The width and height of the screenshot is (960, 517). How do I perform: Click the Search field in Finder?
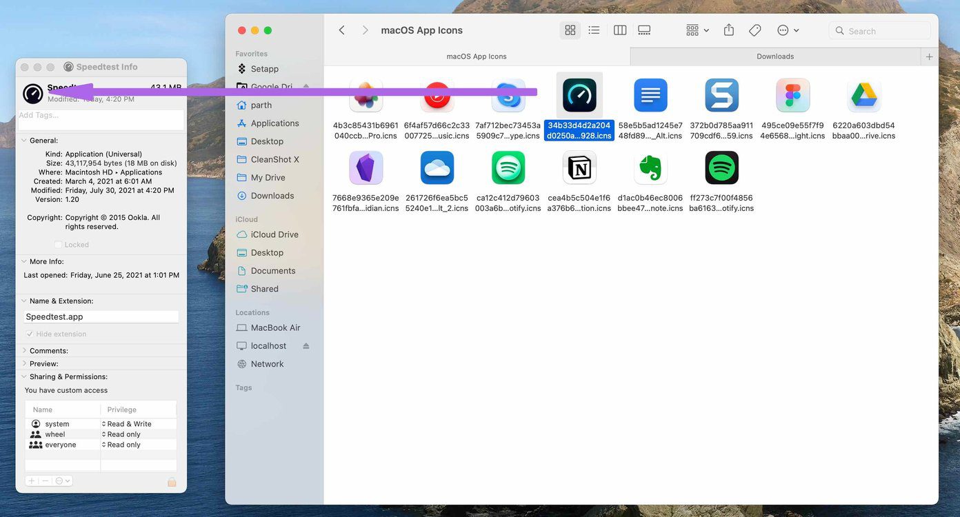[x=880, y=31]
